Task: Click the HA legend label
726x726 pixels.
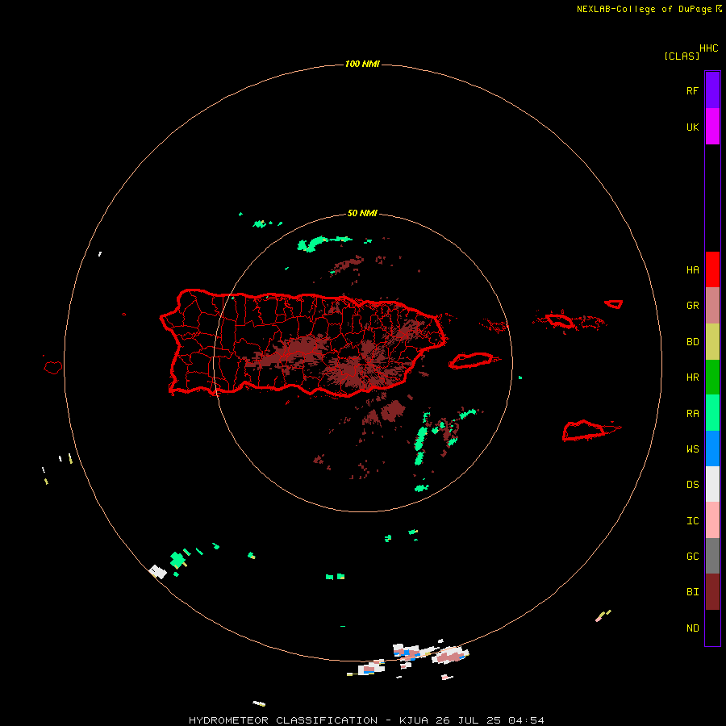Action: [693, 270]
